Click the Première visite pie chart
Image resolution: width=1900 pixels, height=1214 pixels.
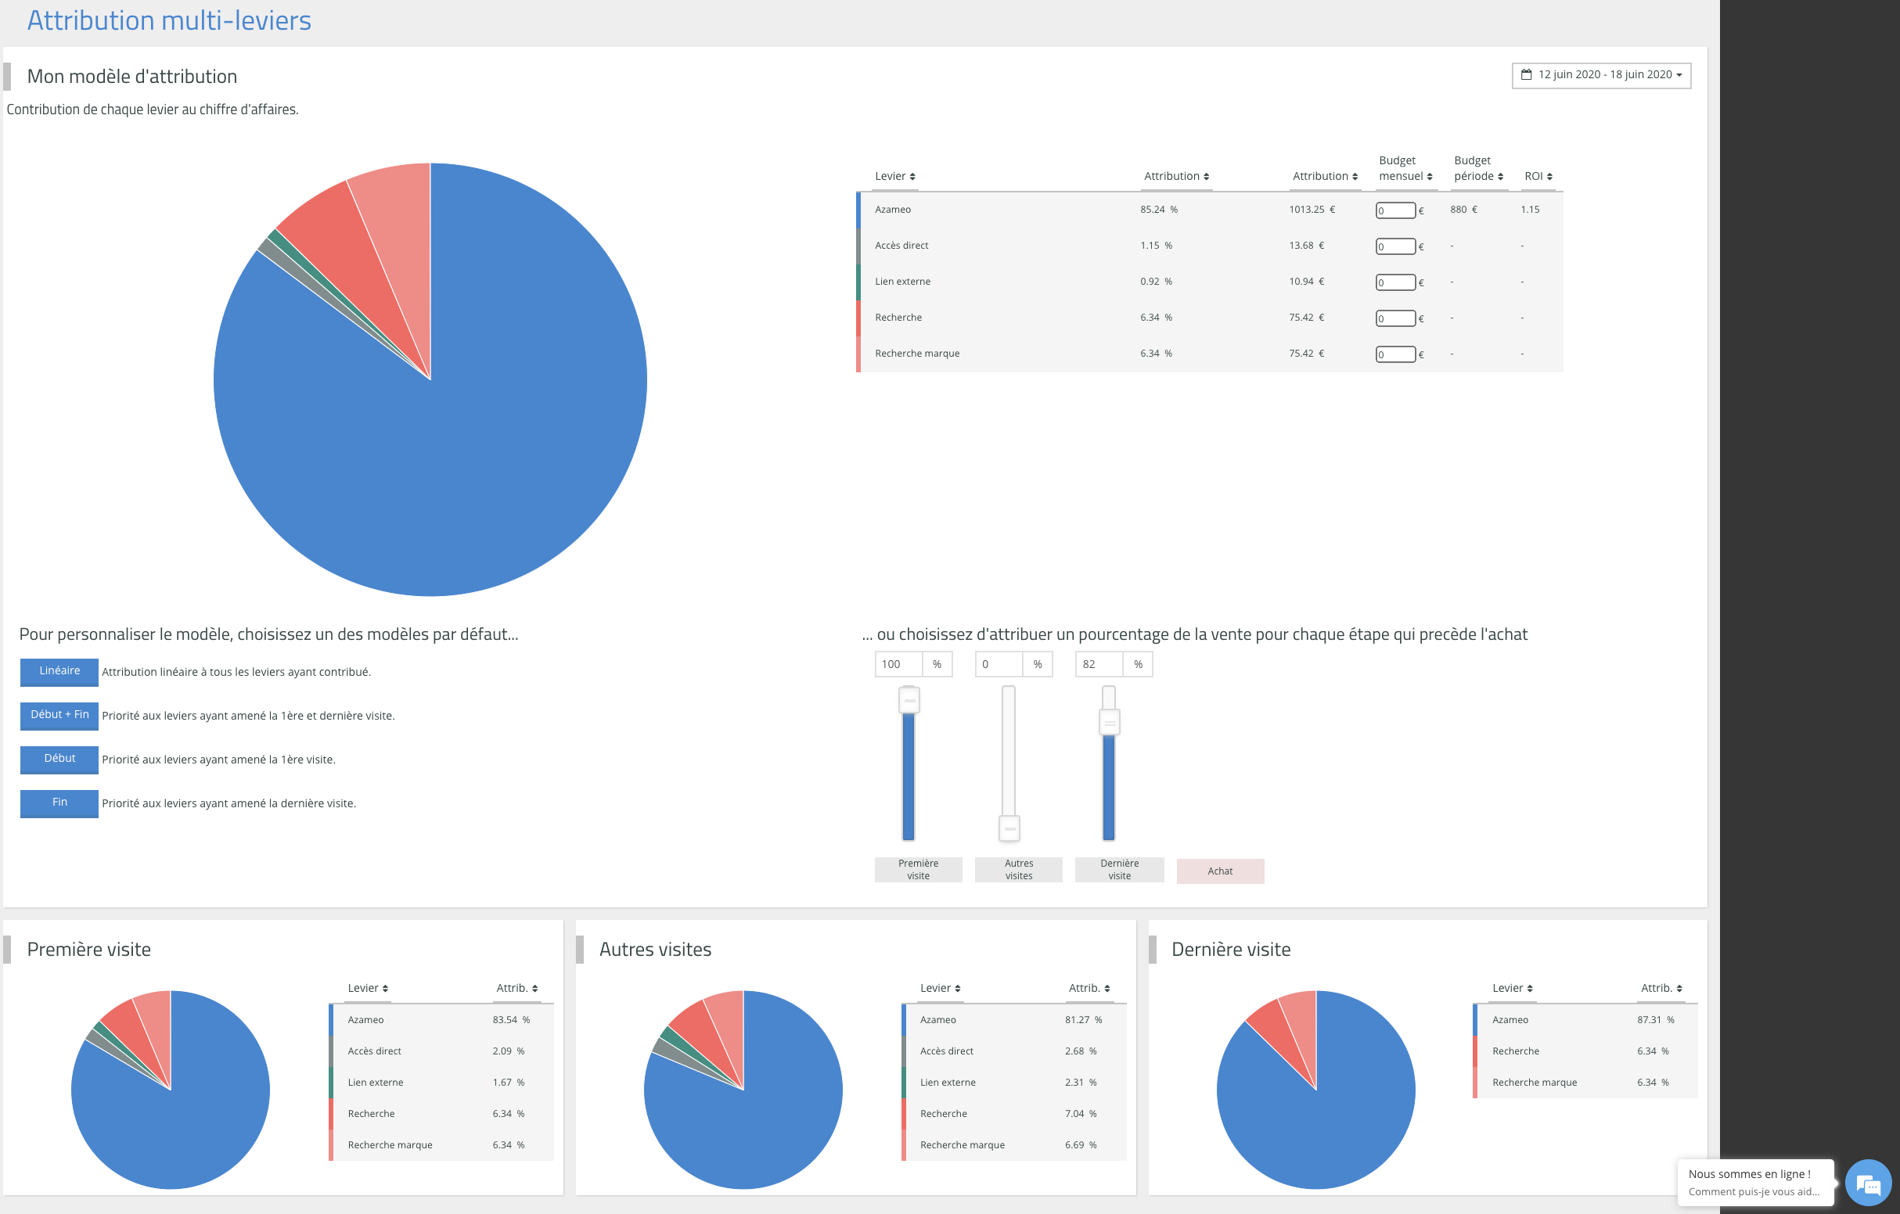click(171, 1090)
